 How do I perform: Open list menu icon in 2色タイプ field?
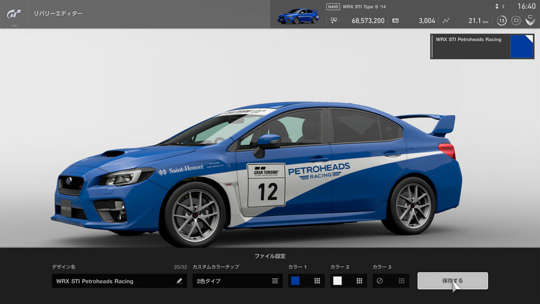pos(275,281)
